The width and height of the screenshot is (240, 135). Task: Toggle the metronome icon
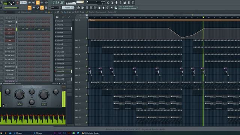pyautogui.click(x=30, y=3)
